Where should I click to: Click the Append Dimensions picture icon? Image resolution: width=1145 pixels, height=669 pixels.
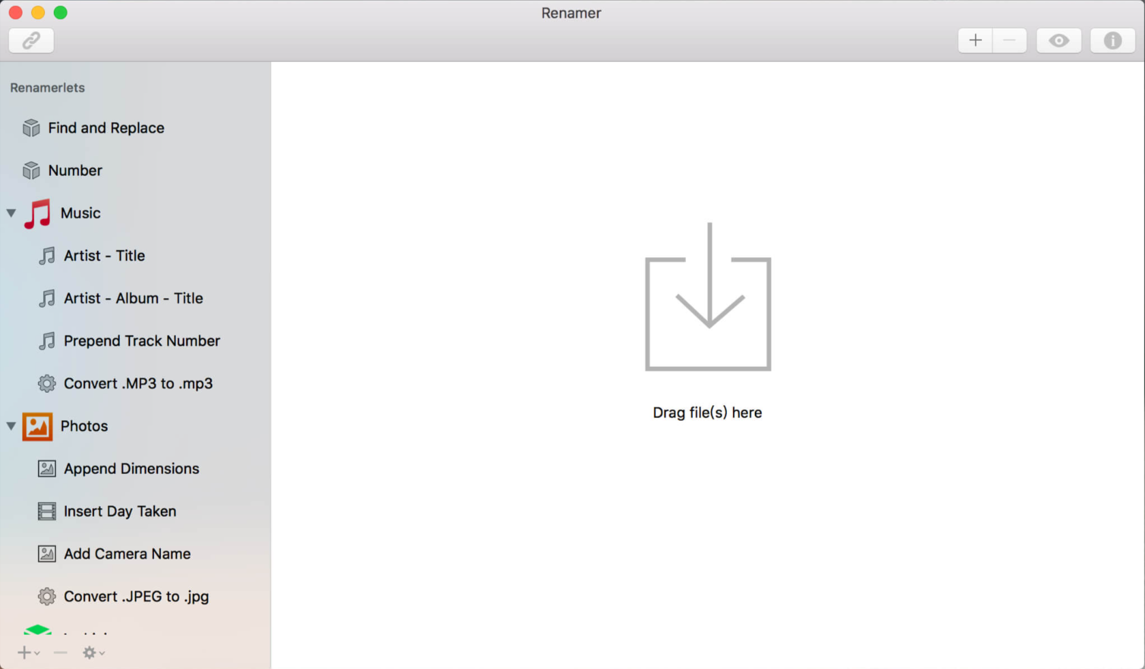pos(46,469)
